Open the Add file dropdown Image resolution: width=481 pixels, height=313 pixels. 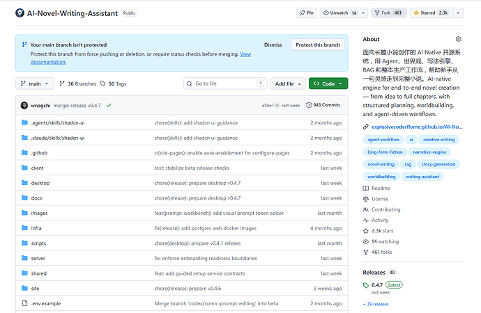click(288, 83)
